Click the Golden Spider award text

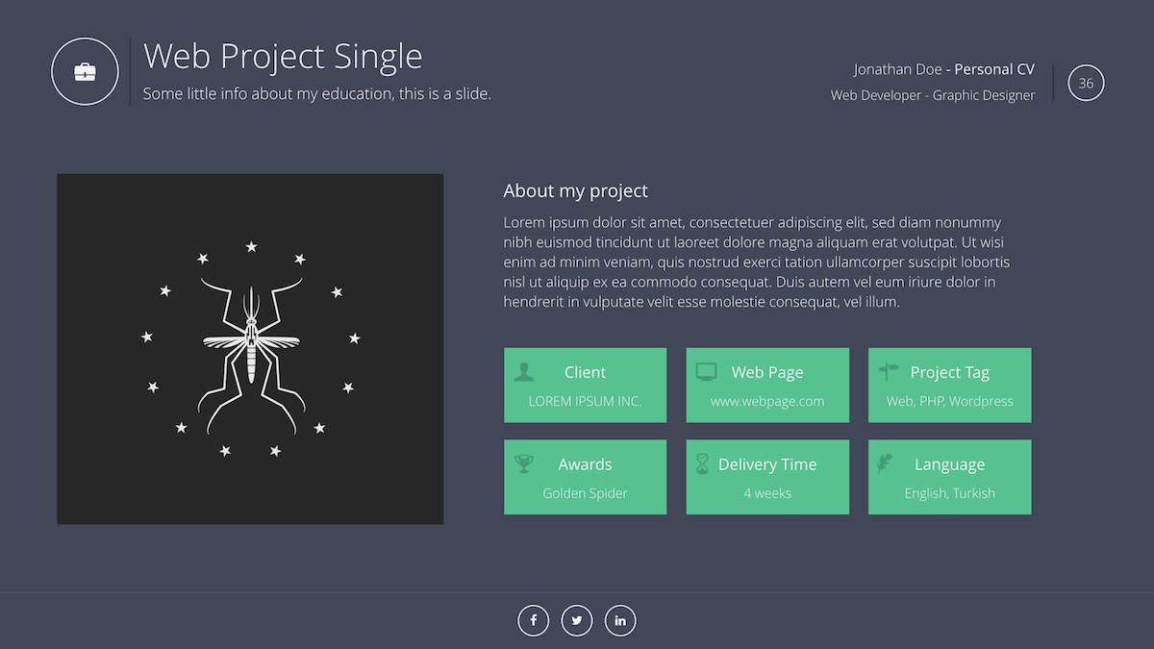tap(585, 493)
